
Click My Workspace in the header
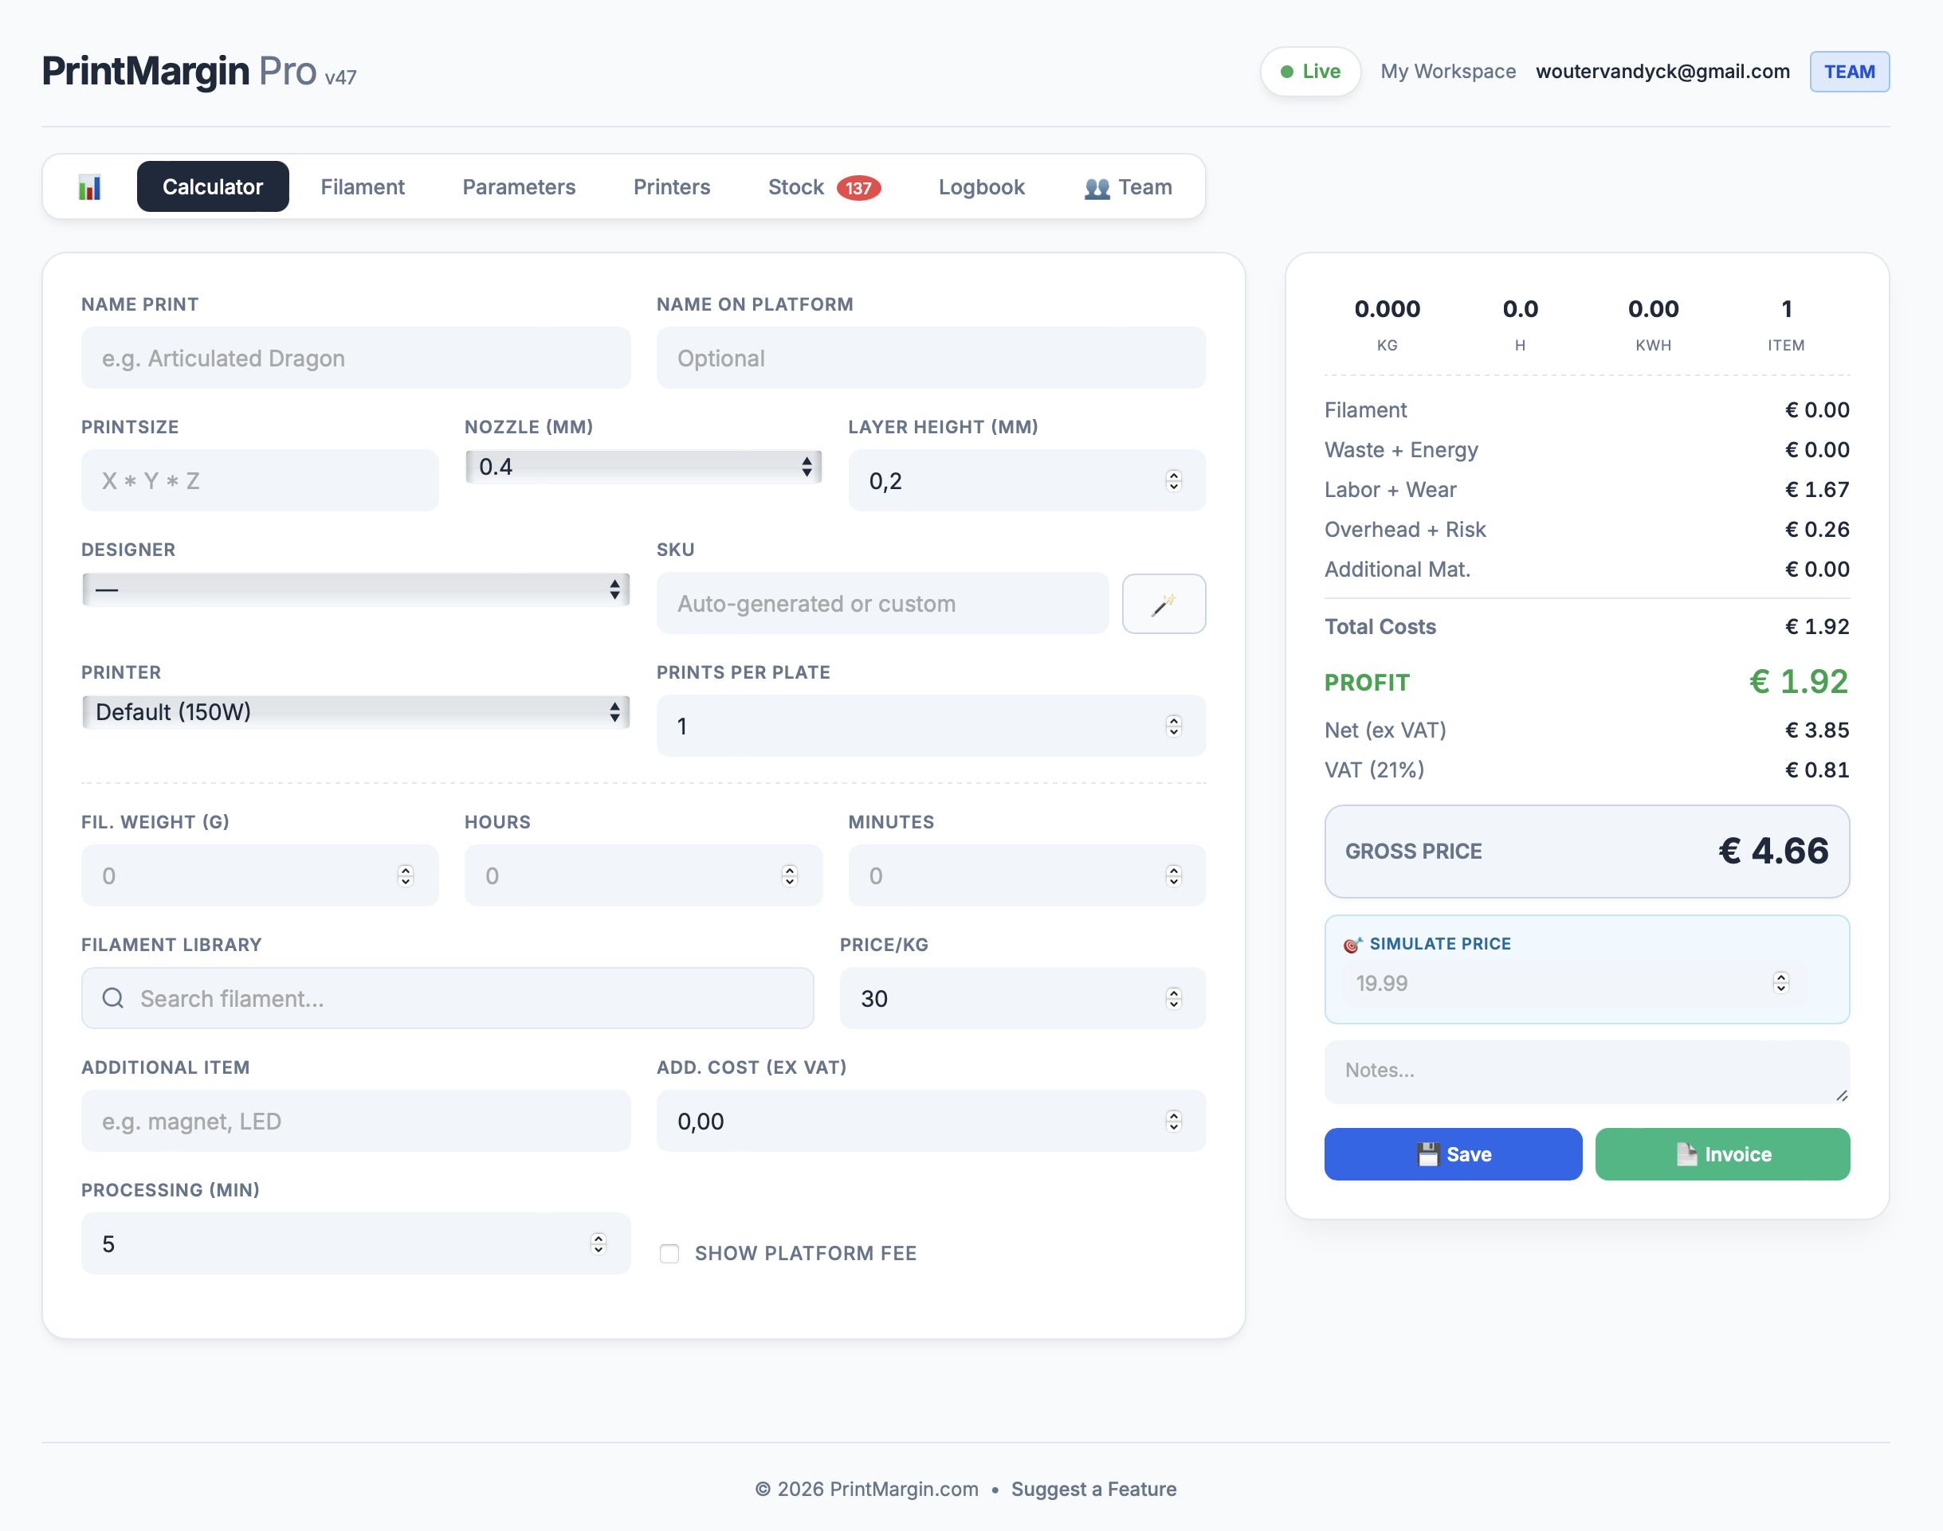(x=1447, y=72)
